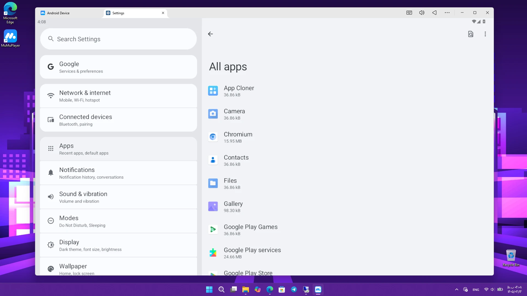
Task: Open MuMuPlayer keyboard toolbar icon
Action: pos(409,13)
